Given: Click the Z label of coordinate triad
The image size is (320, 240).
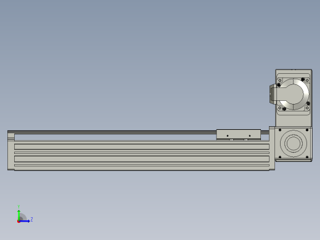Looking at the screenshot, I should click(x=31, y=219).
